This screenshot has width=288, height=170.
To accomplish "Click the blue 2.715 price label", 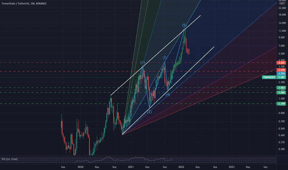I will pos(281,74).
